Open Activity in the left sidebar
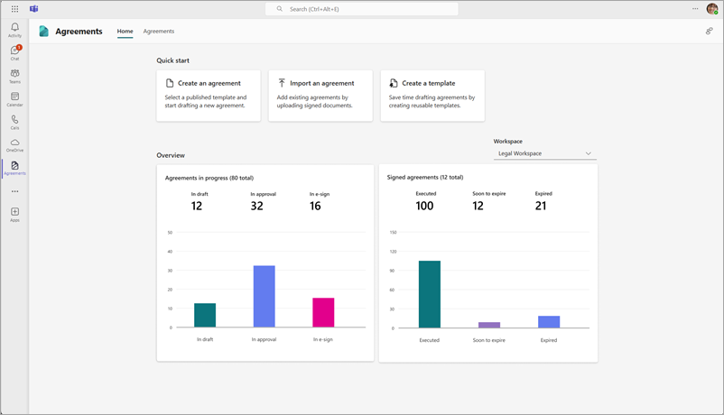724x415 pixels. tap(14, 29)
